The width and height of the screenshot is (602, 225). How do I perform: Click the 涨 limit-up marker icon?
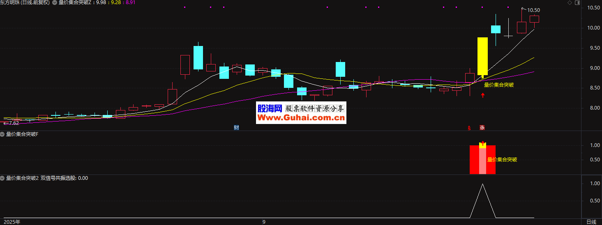[482, 128]
